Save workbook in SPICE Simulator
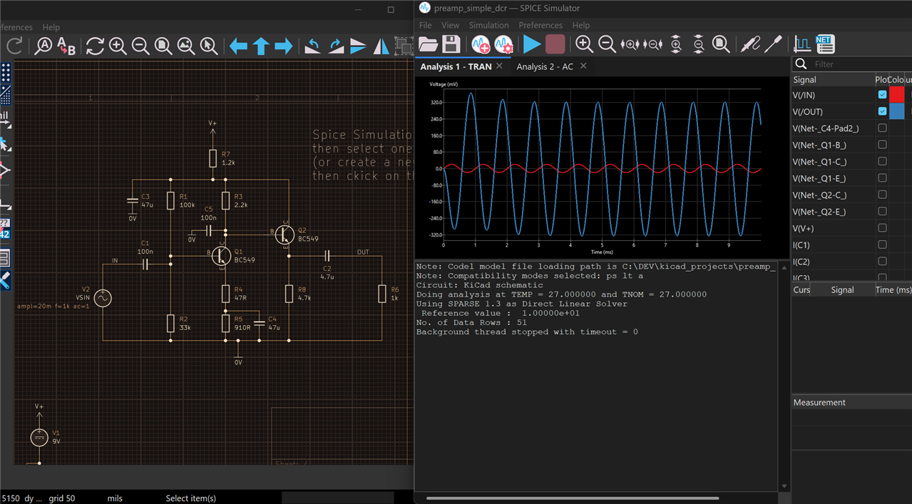The height and width of the screenshot is (504, 912). (x=451, y=44)
